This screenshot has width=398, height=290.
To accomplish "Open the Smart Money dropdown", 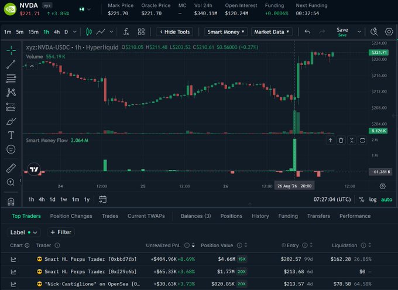I will 226,32.
